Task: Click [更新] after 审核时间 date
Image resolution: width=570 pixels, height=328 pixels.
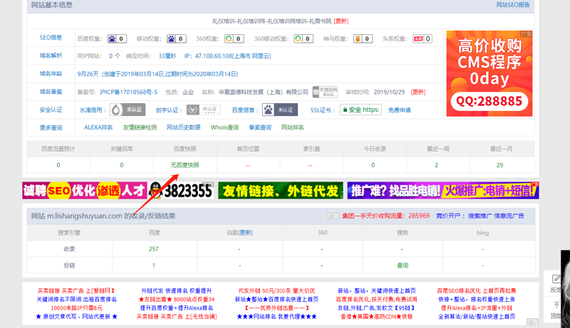Action: [418, 92]
